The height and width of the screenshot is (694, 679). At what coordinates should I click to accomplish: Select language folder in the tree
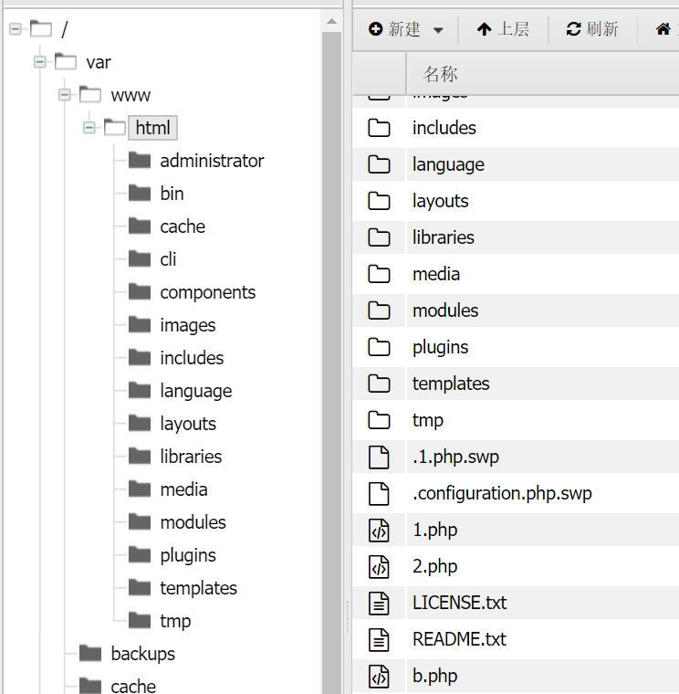pyautogui.click(x=195, y=391)
